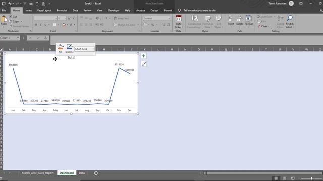The width and height of the screenshot is (323, 181).
Task: Click the horizontal scrollbar
Action: (x=264, y=173)
